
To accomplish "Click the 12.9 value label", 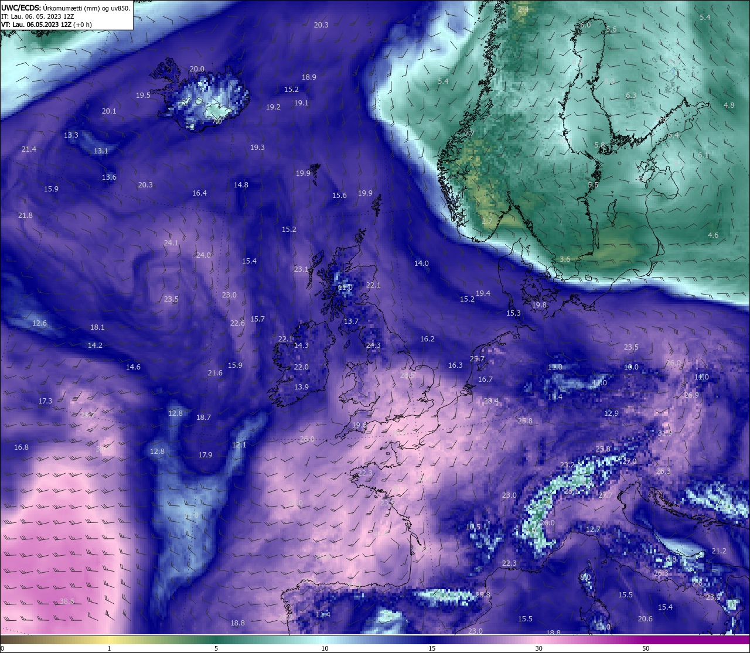I will tap(611, 413).
